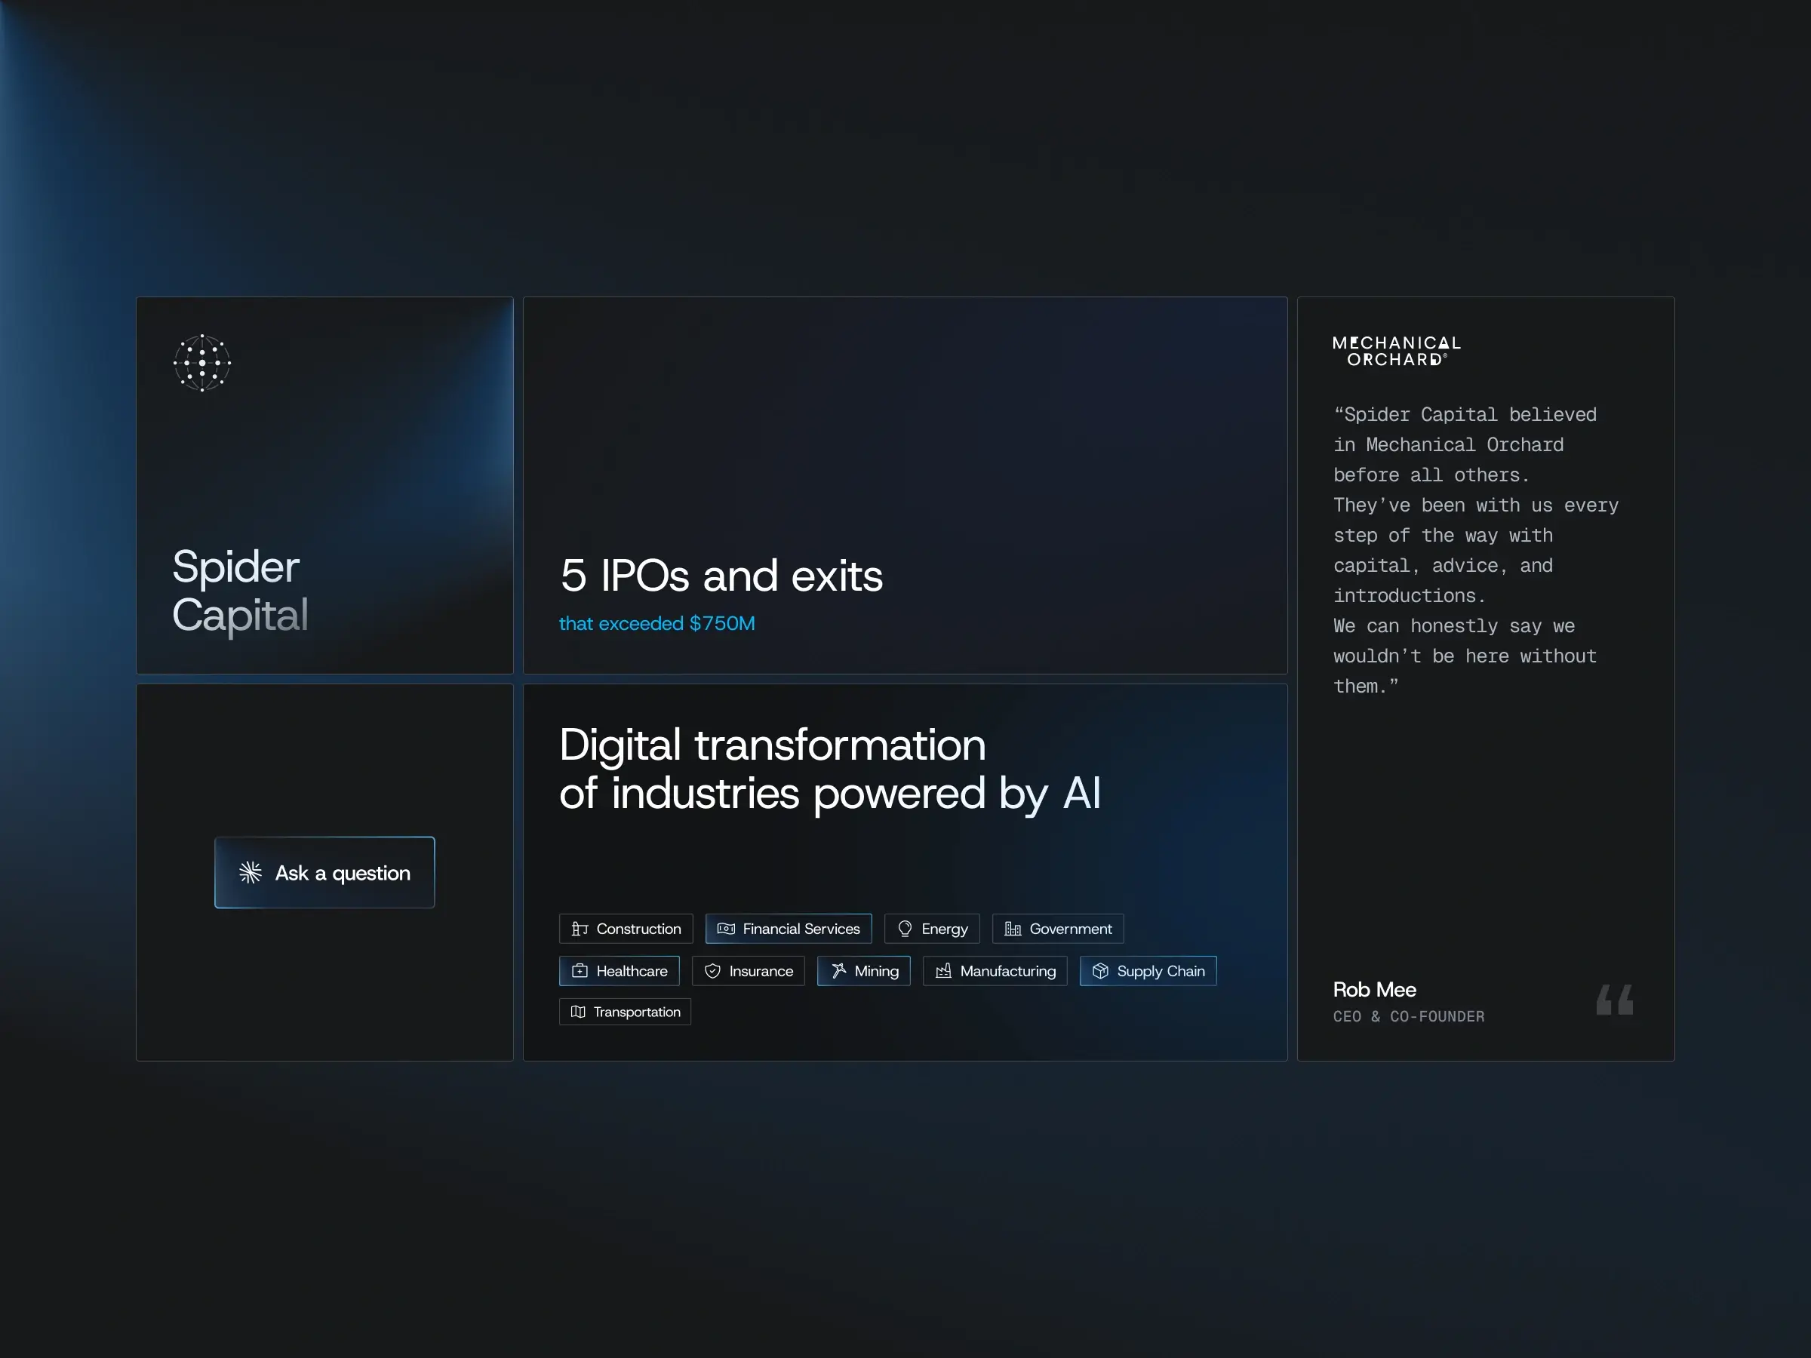This screenshot has width=1811, height=1358.
Task: Select the Mining industry tag
Action: click(x=864, y=971)
